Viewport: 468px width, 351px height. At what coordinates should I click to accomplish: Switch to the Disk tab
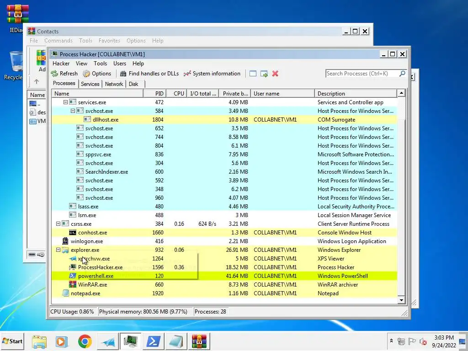(133, 84)
